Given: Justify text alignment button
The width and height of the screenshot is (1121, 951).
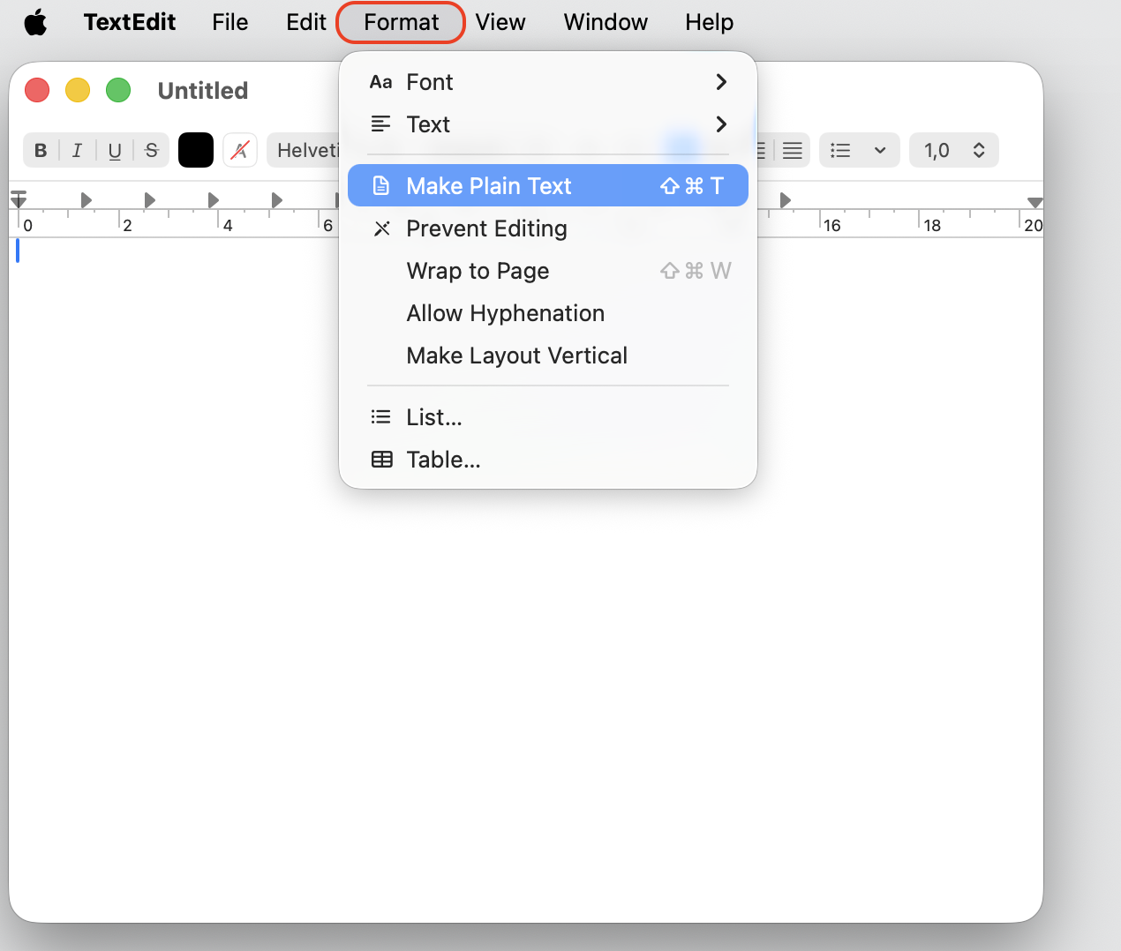Looking at the screenshot, I should tap(793, 150).
